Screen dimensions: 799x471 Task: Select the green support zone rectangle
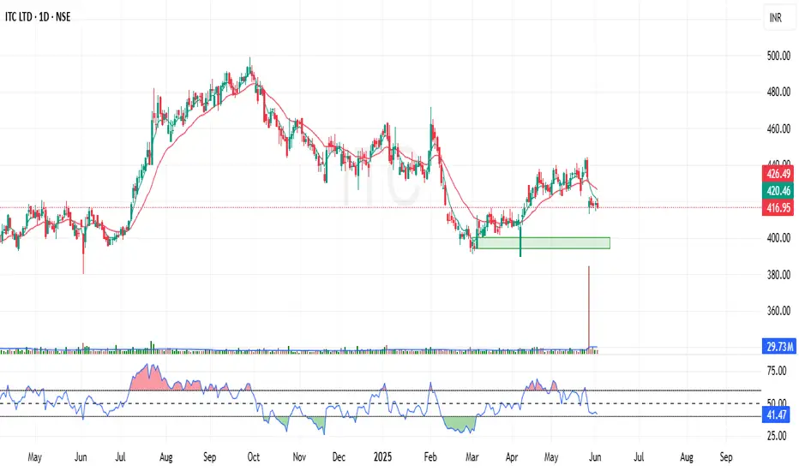click(x=544, y=243)
